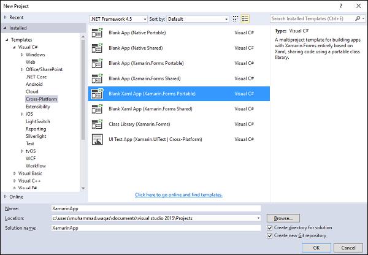
Task: Select the Silverlight template category
Action: coord(36,136)
